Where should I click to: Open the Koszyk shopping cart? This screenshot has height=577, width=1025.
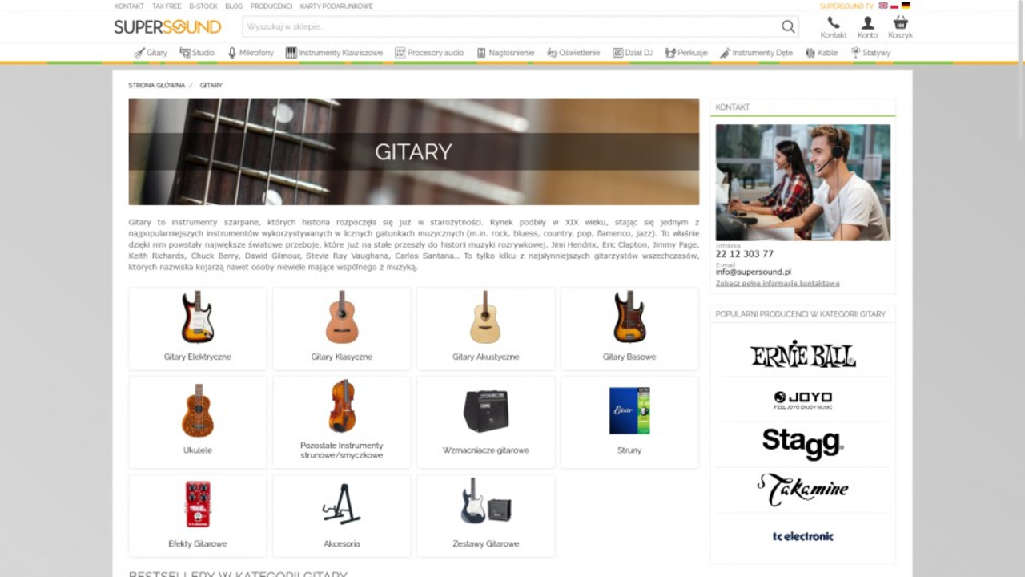pos(900,27)
